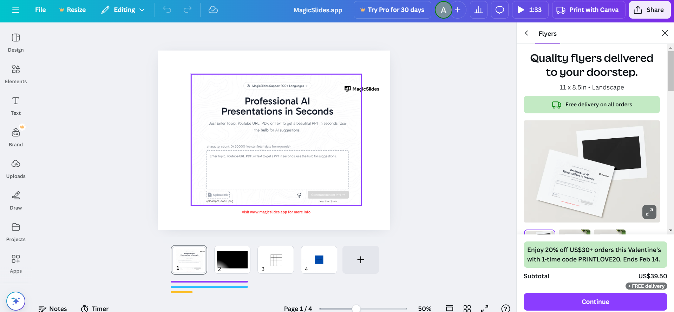Click the Flyers panel vertical scrollbar
Viewport: 674px width, 312px height.
pyautogui.click(x=670, y=71)
